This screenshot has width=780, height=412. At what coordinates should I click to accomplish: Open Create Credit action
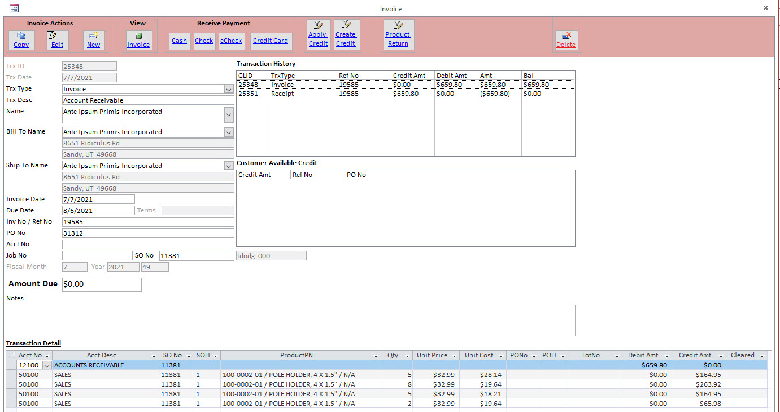(x=346, y=34)
